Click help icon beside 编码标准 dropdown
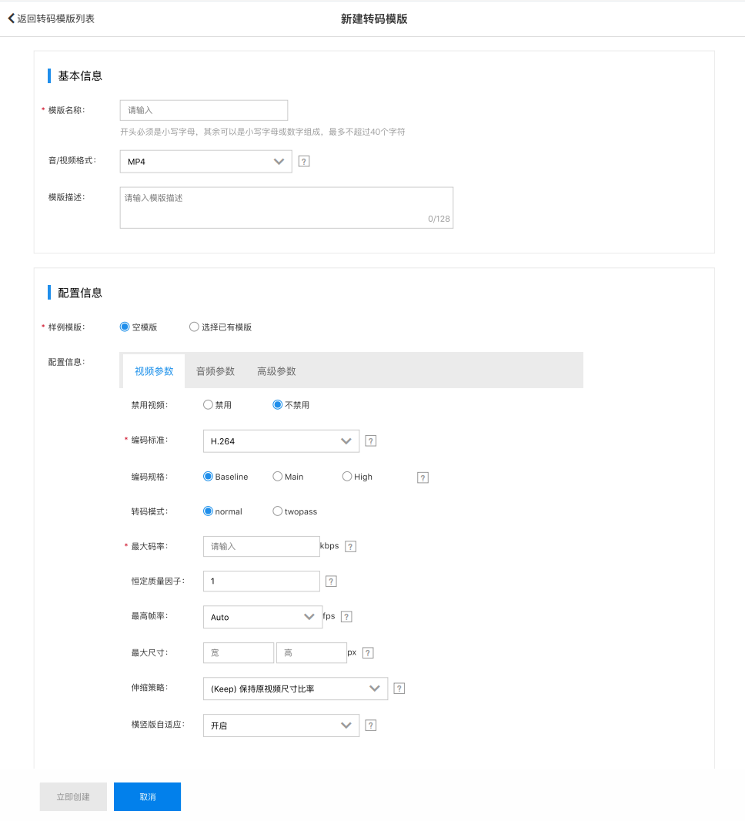This screenshot has height=821, width=745. [370, 441]
